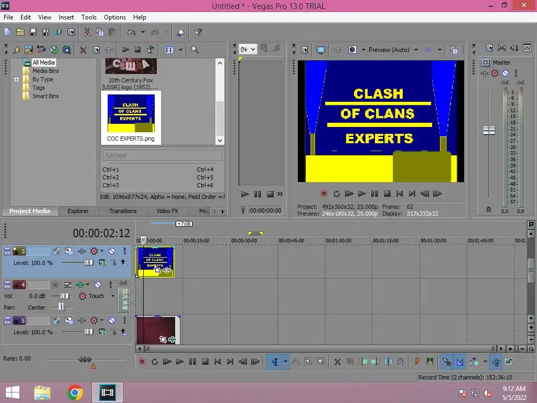
Task: Open the Tools menu
Action: (89, 17)
